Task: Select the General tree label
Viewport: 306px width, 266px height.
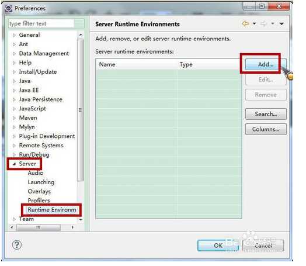Action: pos(29,35)
